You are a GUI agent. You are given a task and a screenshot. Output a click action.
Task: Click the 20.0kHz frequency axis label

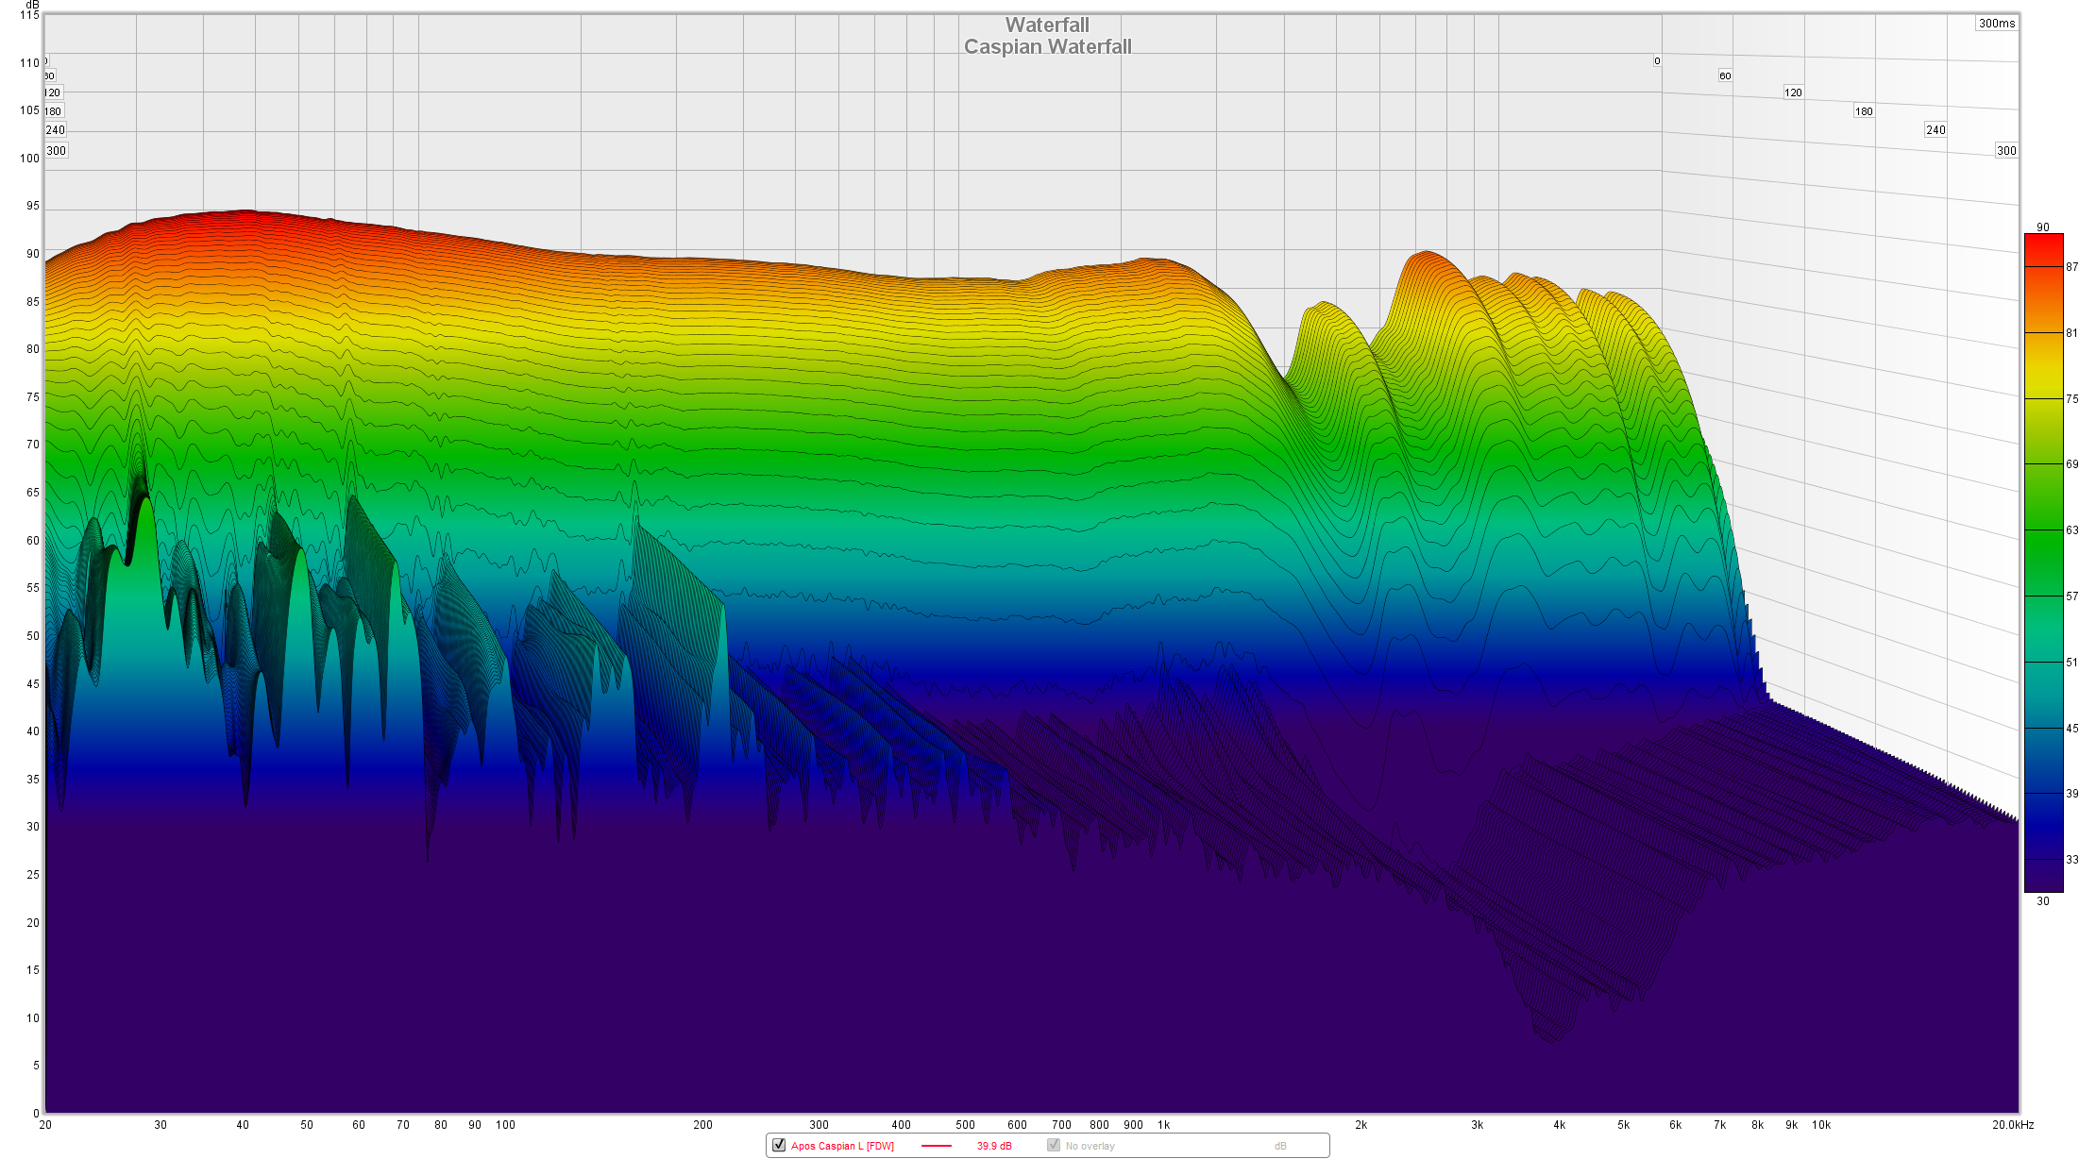[2013, 1125]
